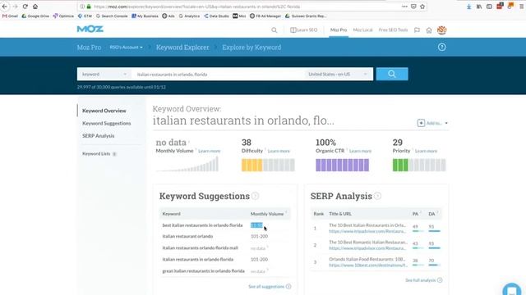Bookmark this page with star icon
526x295 pixels.
(x=422, y=7)
